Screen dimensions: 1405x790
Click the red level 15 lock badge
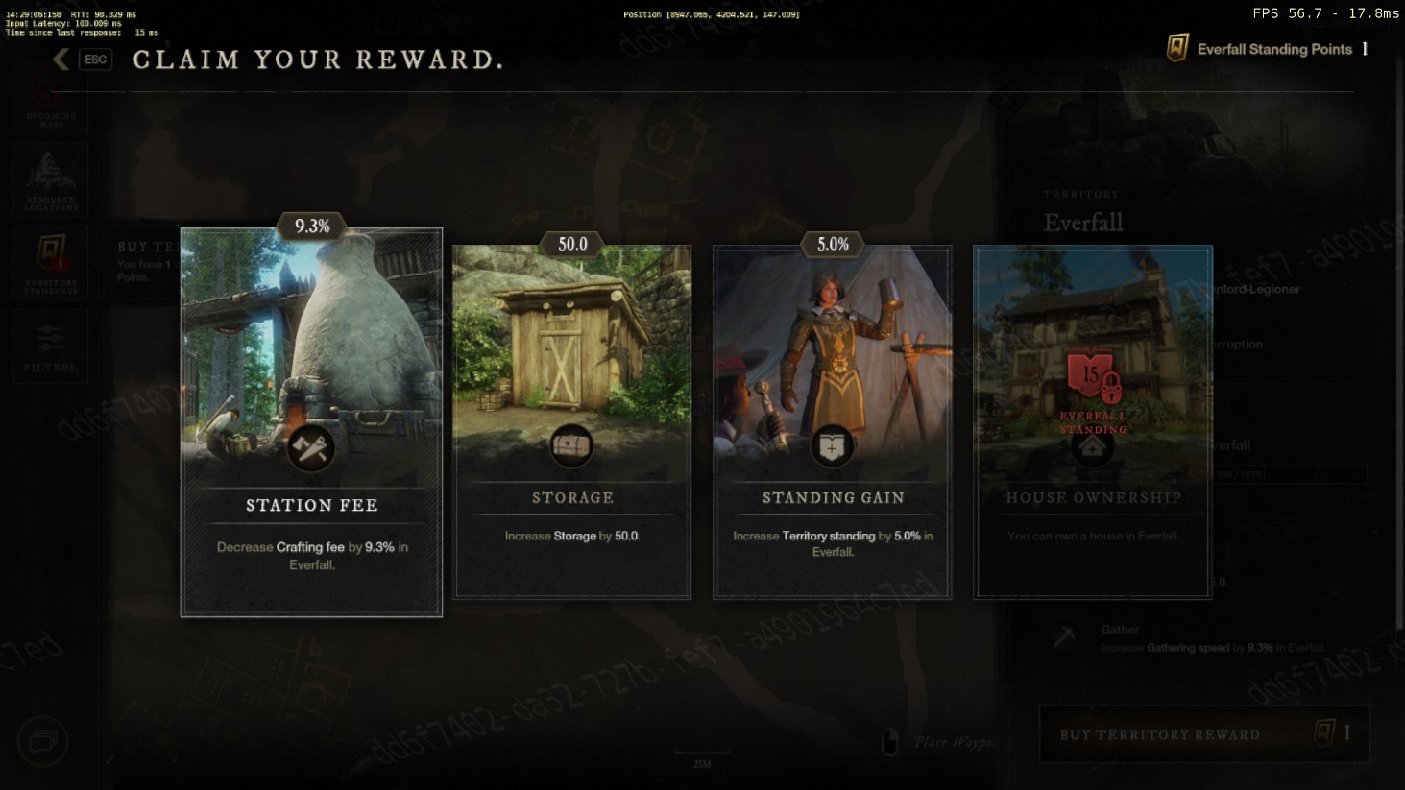(x=1094, y=377)
